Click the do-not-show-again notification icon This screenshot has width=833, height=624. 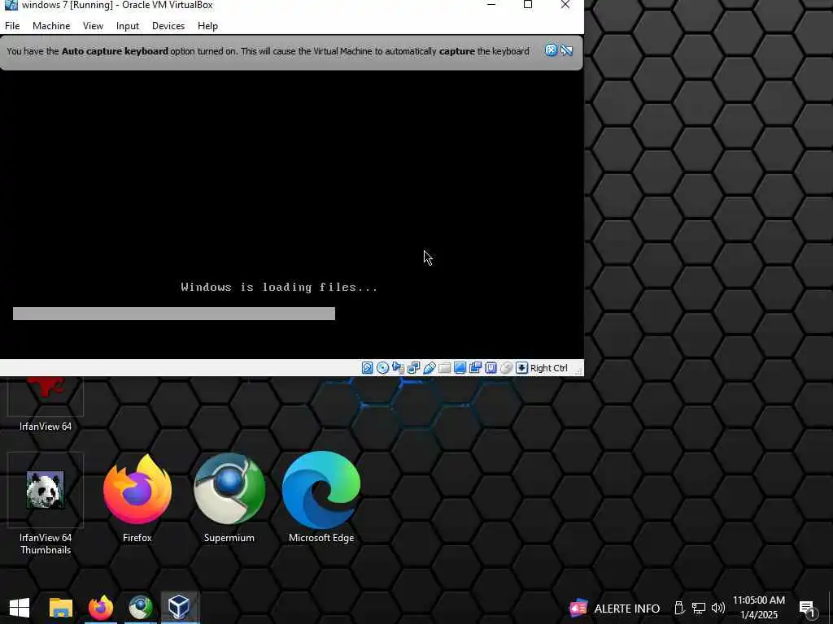(x=567, y=50)
